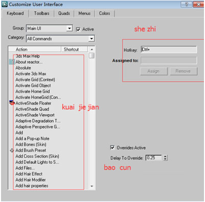
Task: Select the Add Bones (Skin) action
Action: [x=31, y=144]
